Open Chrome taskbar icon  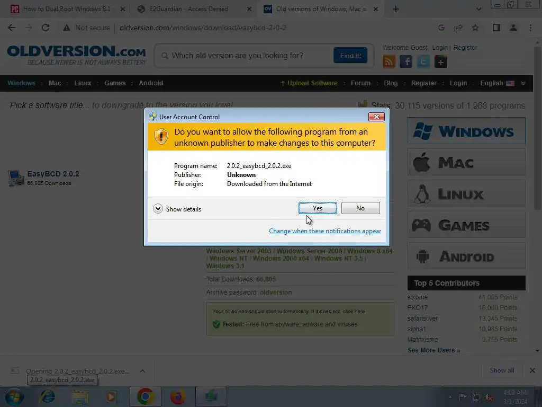145,396
